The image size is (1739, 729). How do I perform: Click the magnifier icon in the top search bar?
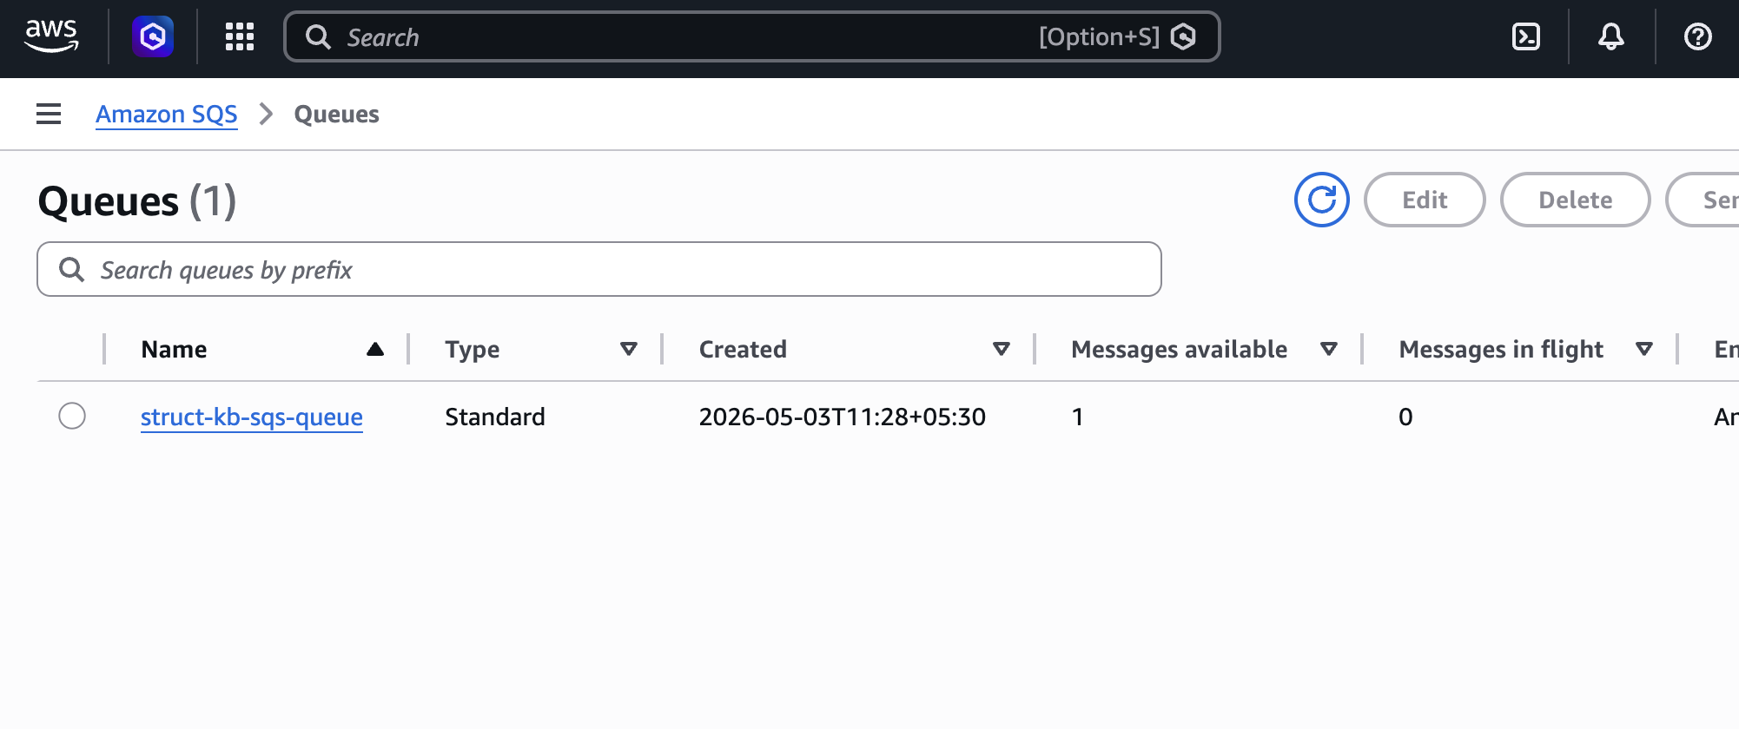[x=319, y=36]
